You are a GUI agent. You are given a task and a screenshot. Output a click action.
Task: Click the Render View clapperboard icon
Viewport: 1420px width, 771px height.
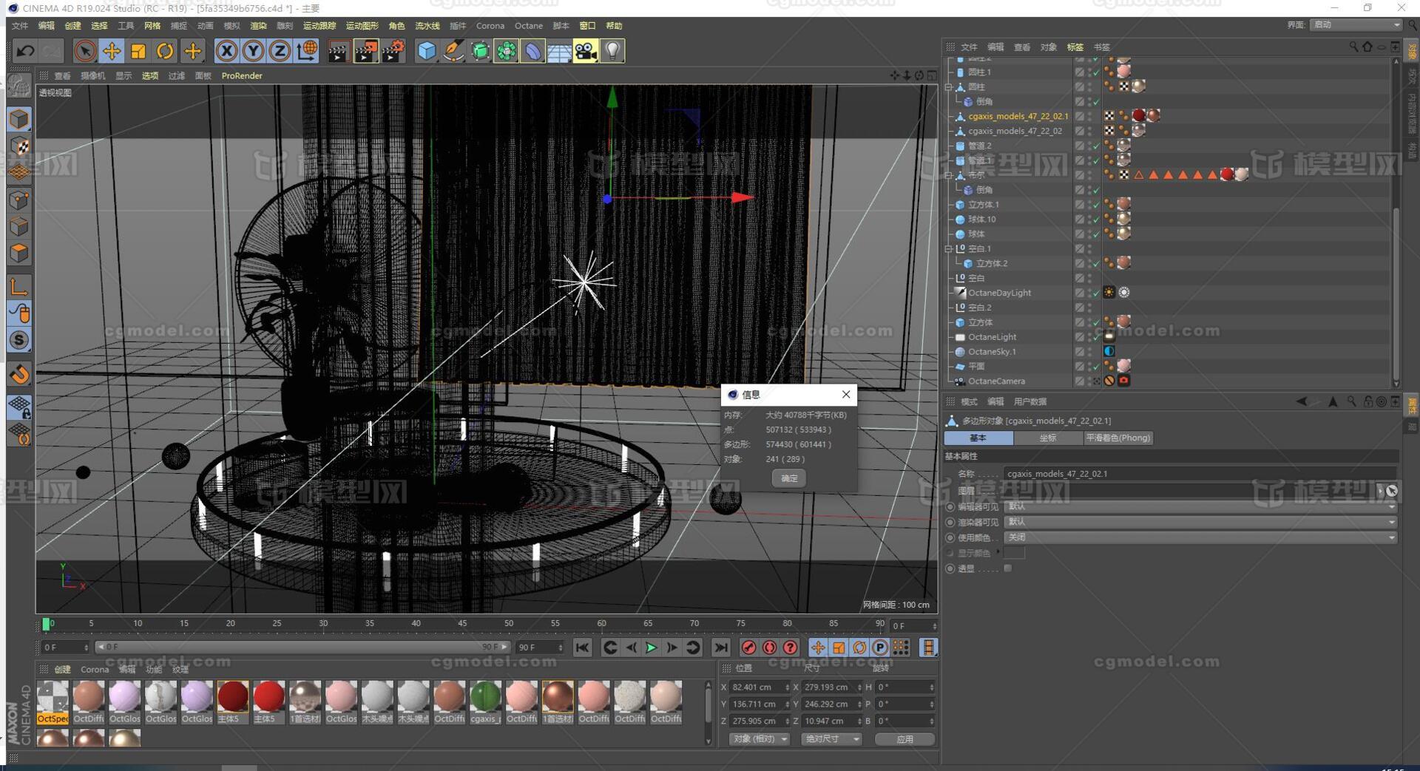point(338,51)
